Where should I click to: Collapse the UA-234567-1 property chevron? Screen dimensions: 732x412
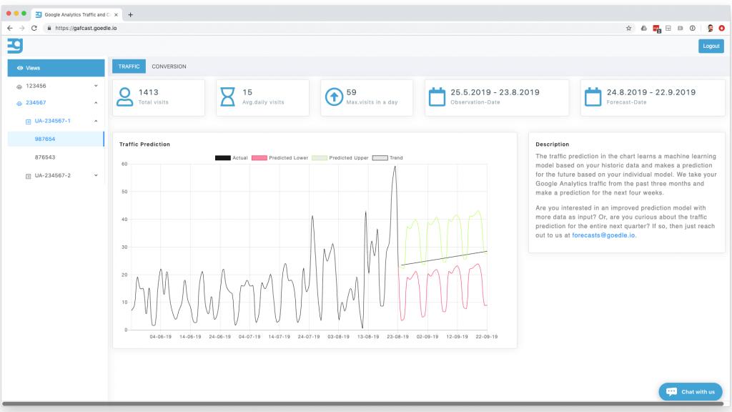coord(96,121)
